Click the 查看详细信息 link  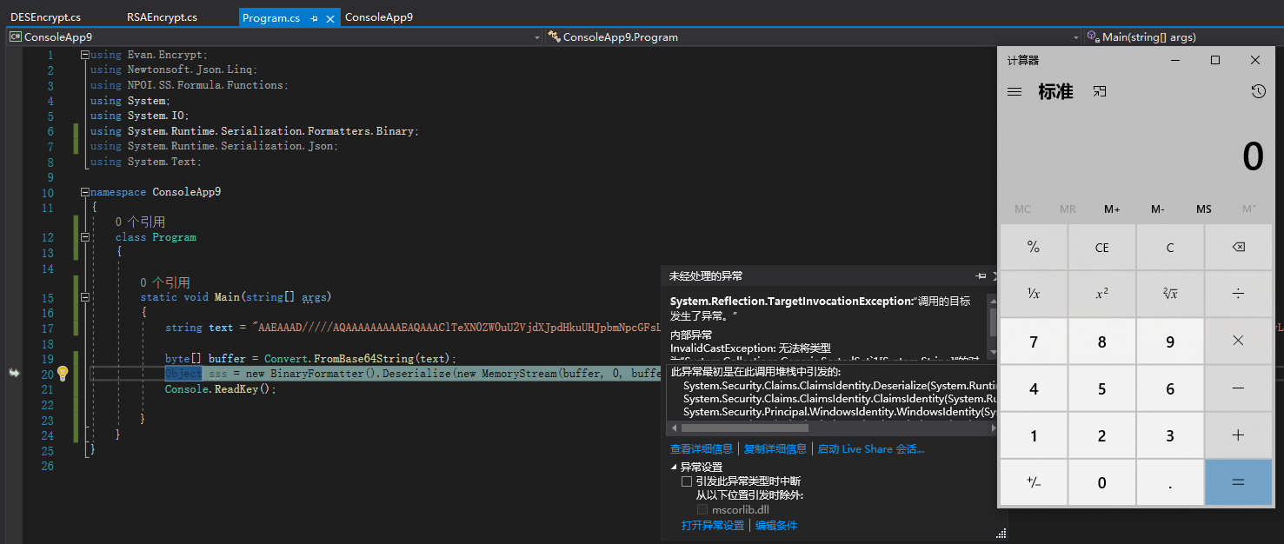[702, 449]
